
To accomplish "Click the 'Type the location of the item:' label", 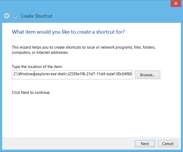I will pos(37,67).
